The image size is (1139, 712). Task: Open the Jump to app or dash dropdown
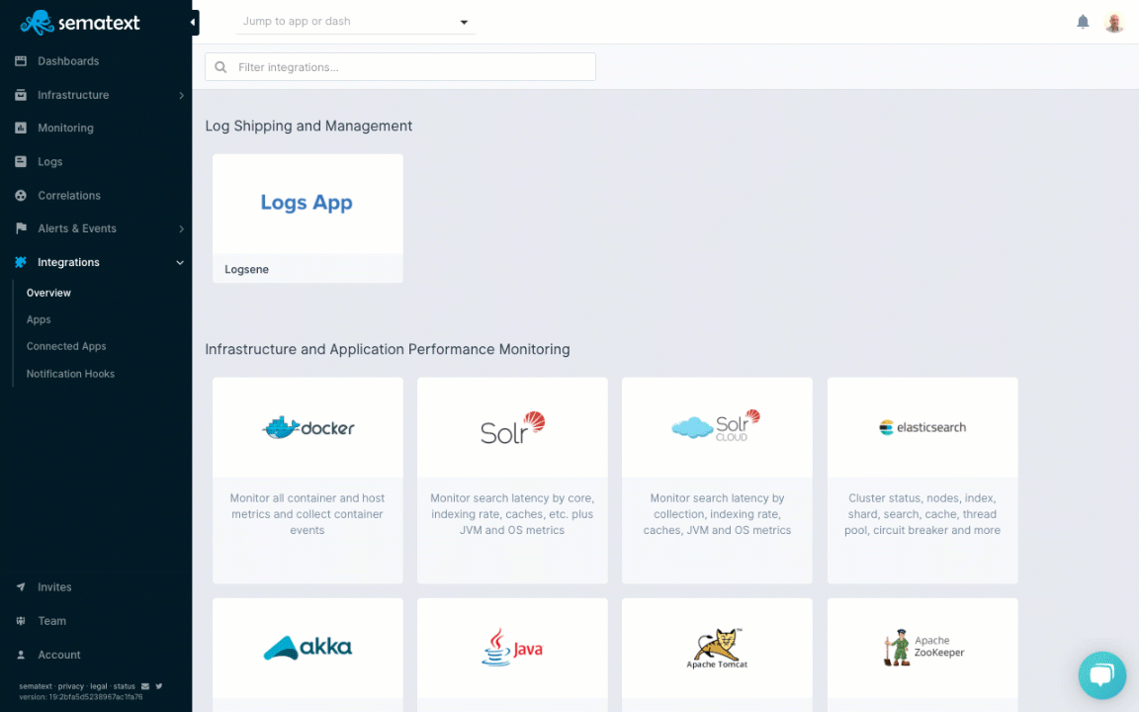coord(356,22)
